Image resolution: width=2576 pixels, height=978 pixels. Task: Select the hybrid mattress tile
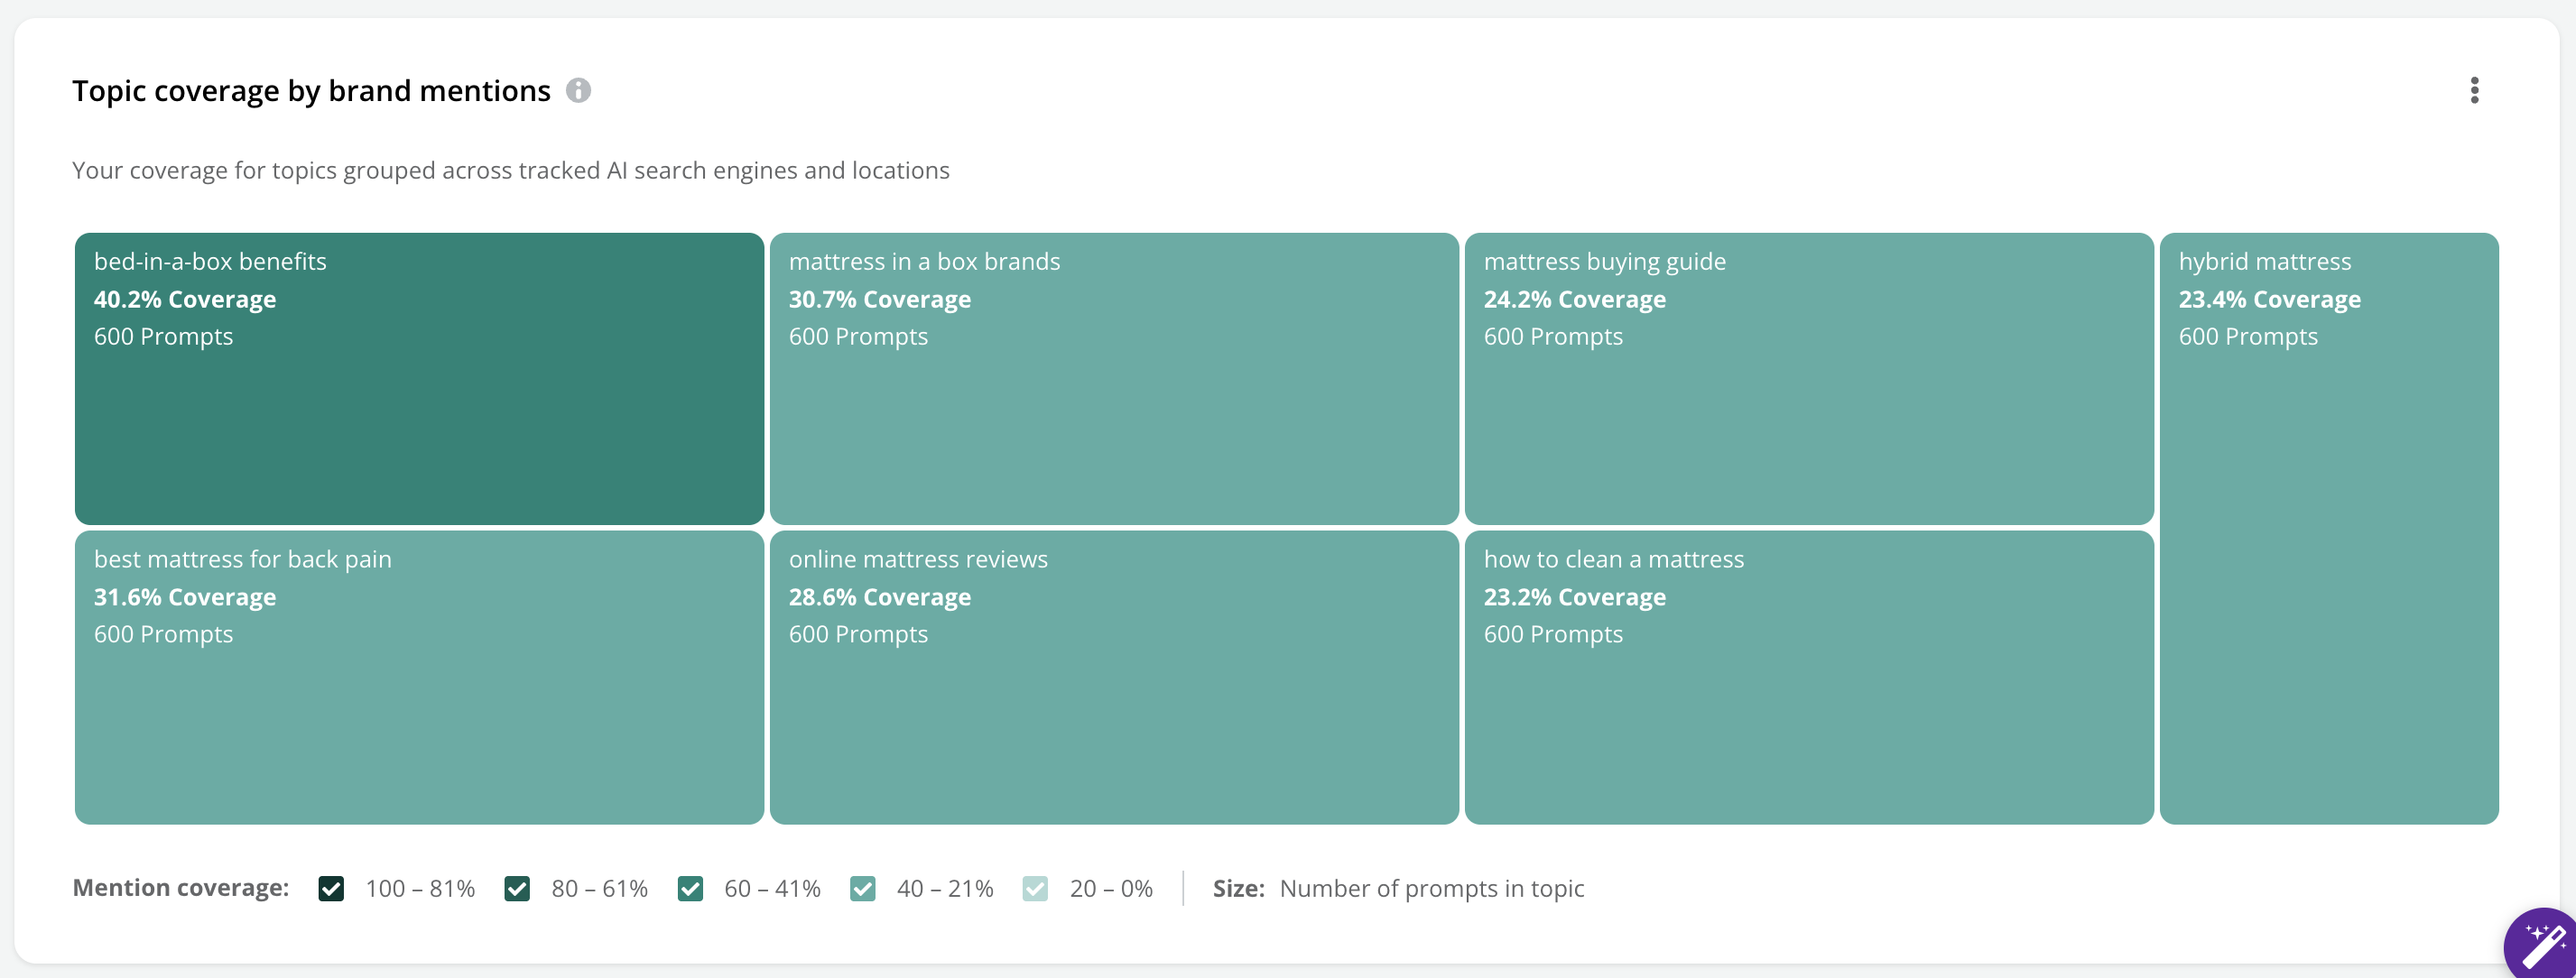(x=2329, y=529)
